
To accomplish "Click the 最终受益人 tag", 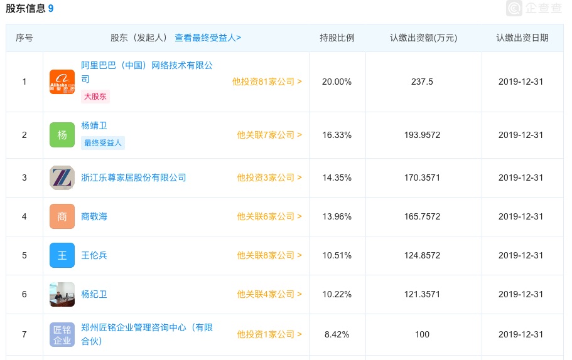I will 103,143.
